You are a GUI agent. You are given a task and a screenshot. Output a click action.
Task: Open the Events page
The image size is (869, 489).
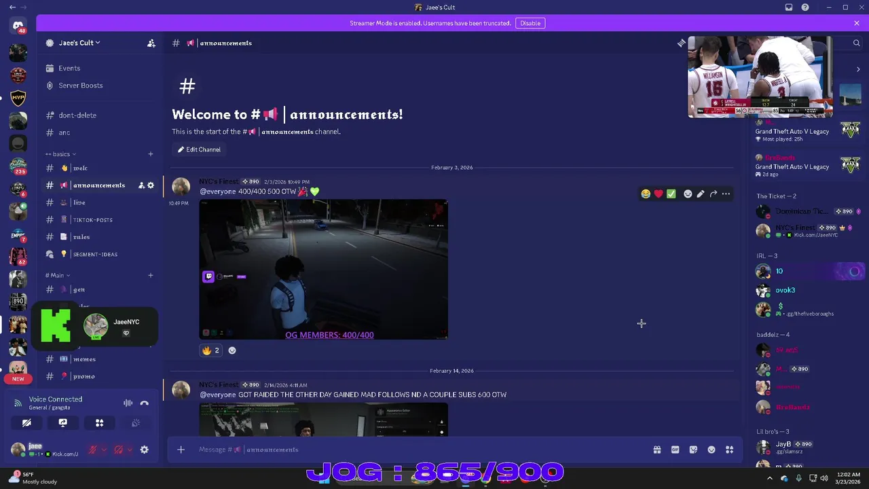(99, 68)
